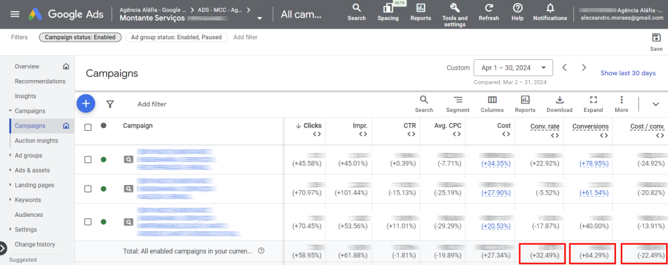Open Search in the top bar
Image resolution: width=668 pixels, height=265 pixels.
[x=357, y=12]
